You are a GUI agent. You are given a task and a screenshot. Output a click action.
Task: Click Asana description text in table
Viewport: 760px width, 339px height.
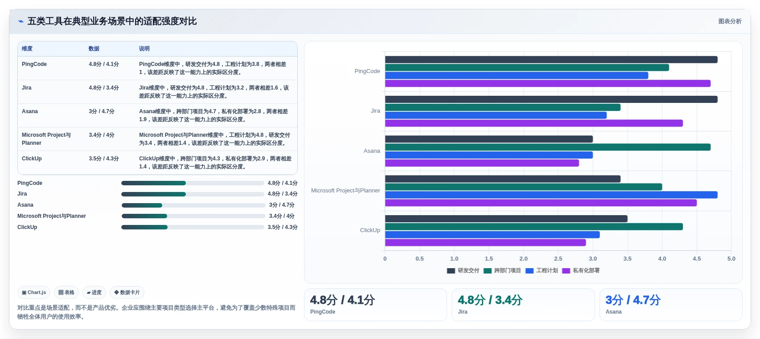214,115
